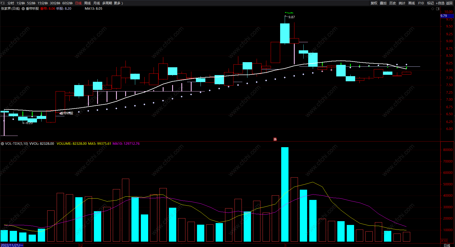Click the 2022/11/21 date label

pyautogui.click(x=12, y=245)
